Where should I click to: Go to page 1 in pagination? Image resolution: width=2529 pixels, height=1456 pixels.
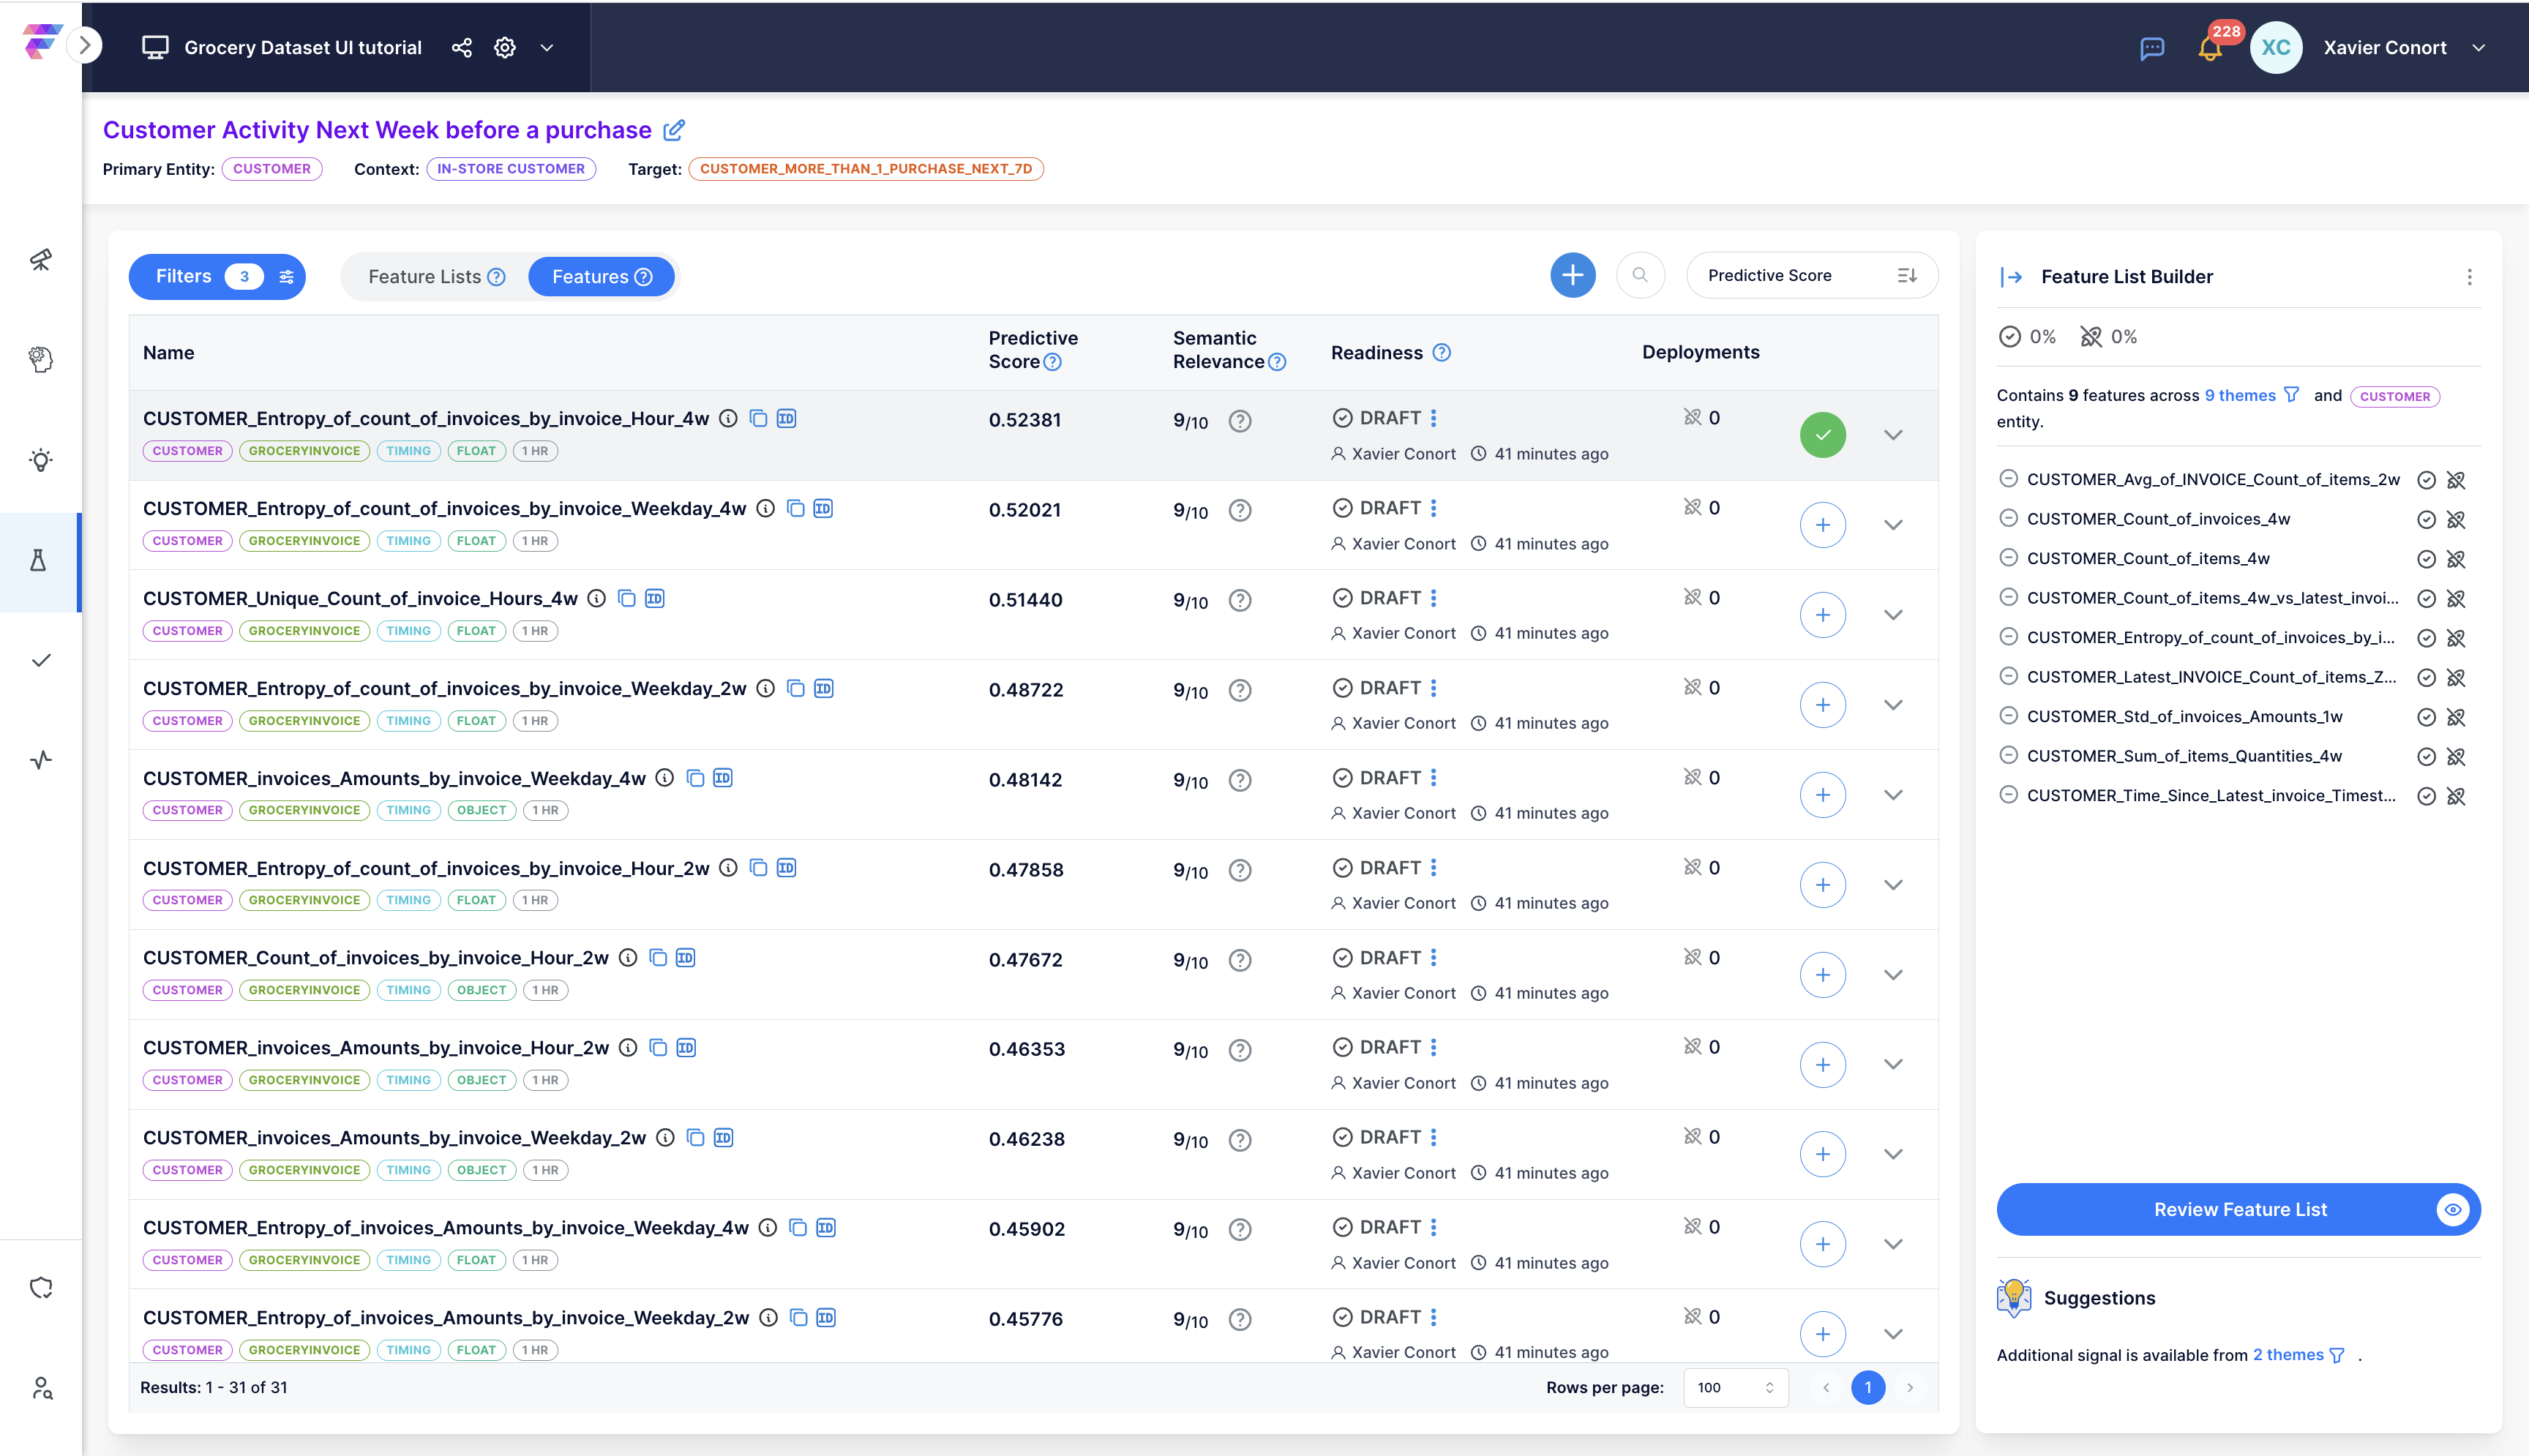point(1867,1387)
